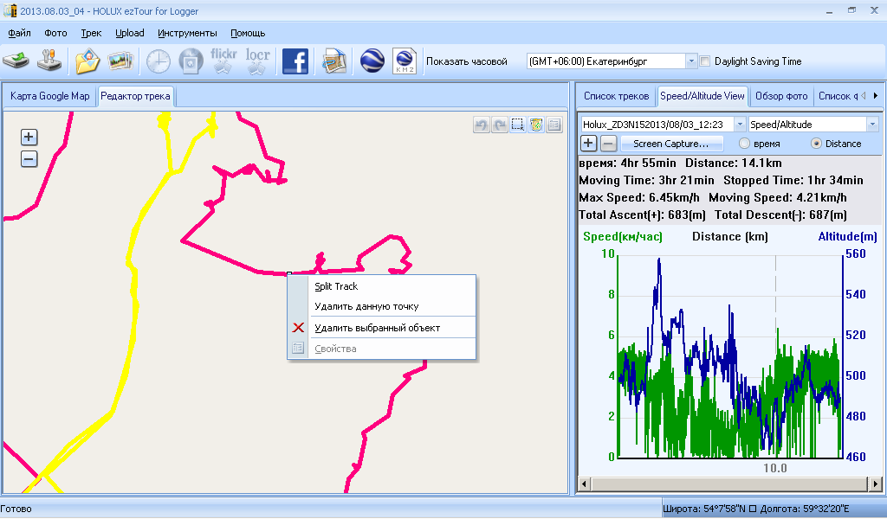This screenshot has height=519, width=887.
Task: Click chart scrollbar right arrow
Action: [x=876, y=484]
